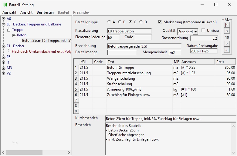Click the Bezeichnung field Betontreppe gerade (EG)
The width and height of the screenshot is (237, 156).
click(x=144, y=46)
